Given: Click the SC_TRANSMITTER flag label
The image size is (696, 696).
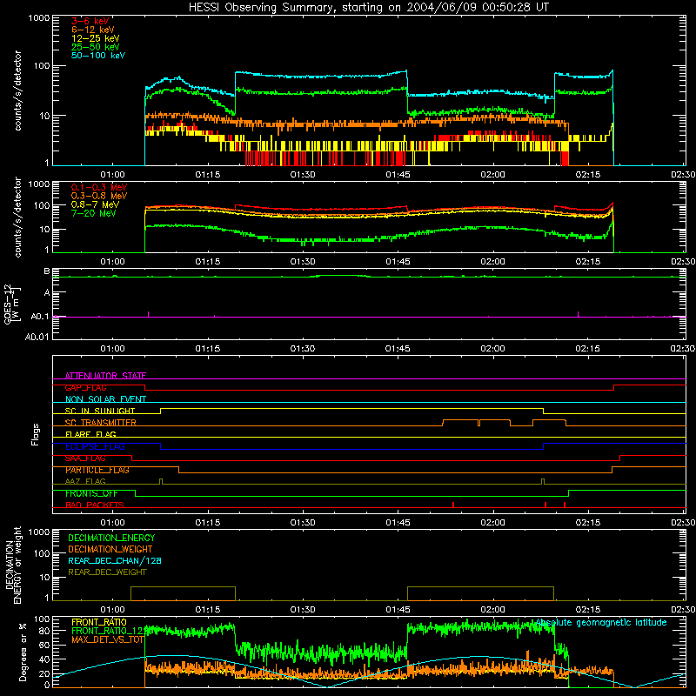Looking at the screenshot, I should click(x=100, y=423).
